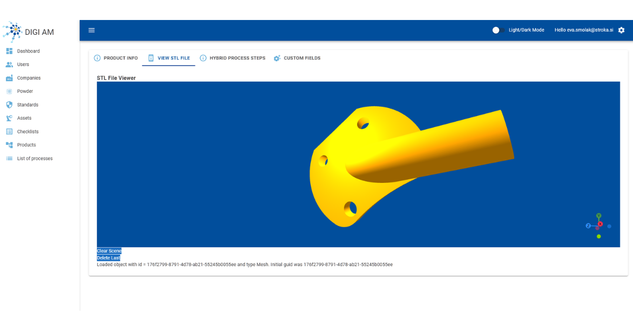Click the Companies sidebar icon

point(9,78)
